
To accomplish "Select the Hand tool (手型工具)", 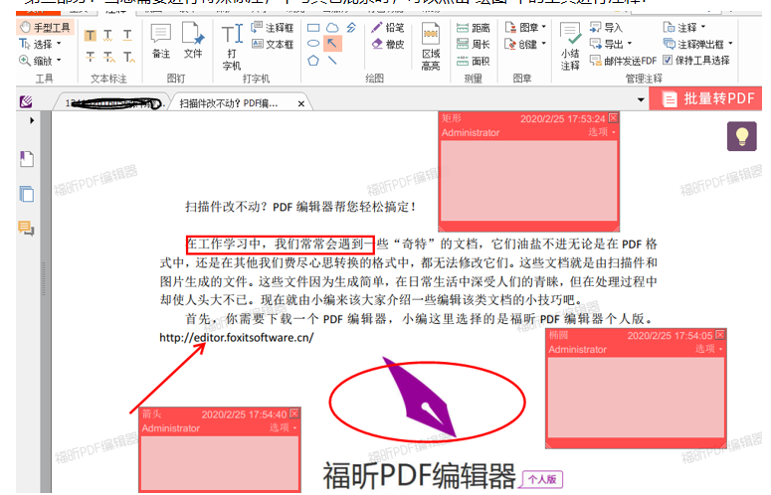I will click(45, 27).
